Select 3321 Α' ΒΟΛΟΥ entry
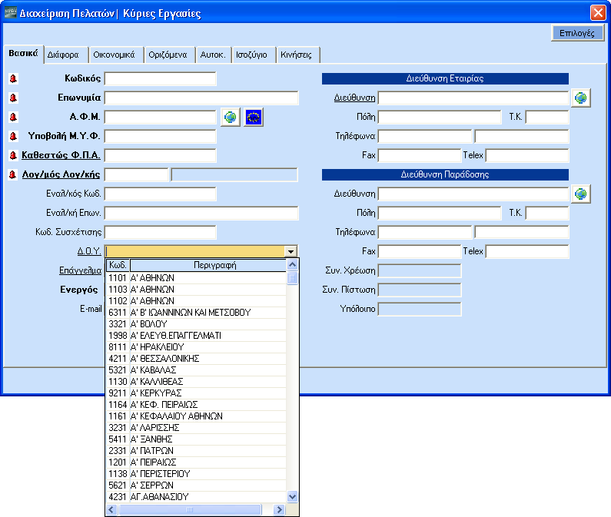Viewport: 611px width, 517px height. click(197, 324)
